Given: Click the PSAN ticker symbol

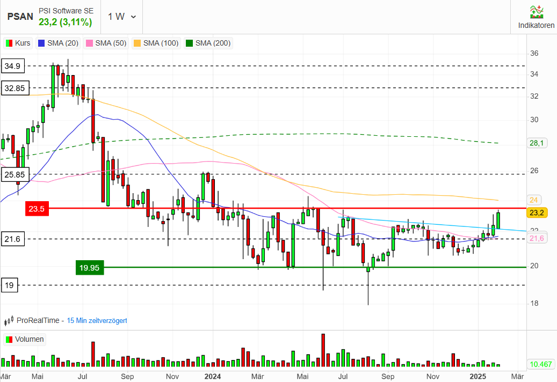Looking at the screenshot, I should pos(20,17).
